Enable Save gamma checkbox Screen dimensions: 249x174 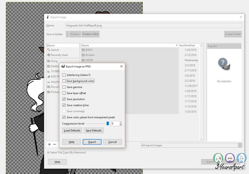pos(64,87)
